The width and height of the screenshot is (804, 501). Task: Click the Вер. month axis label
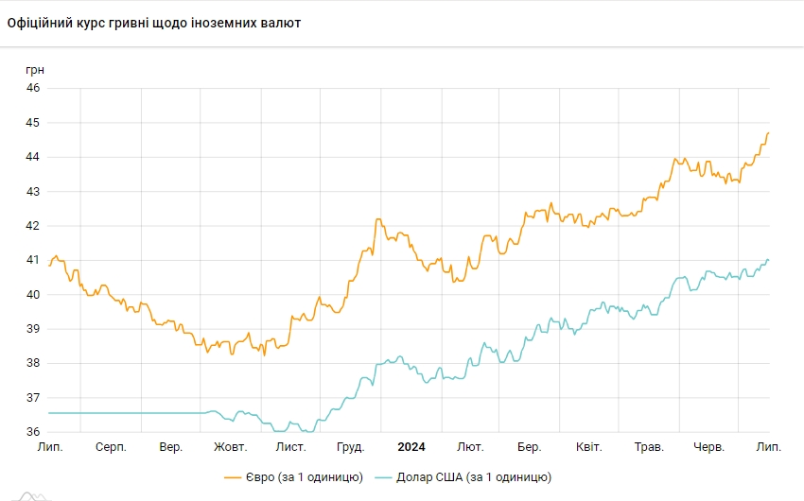point(171,446)
